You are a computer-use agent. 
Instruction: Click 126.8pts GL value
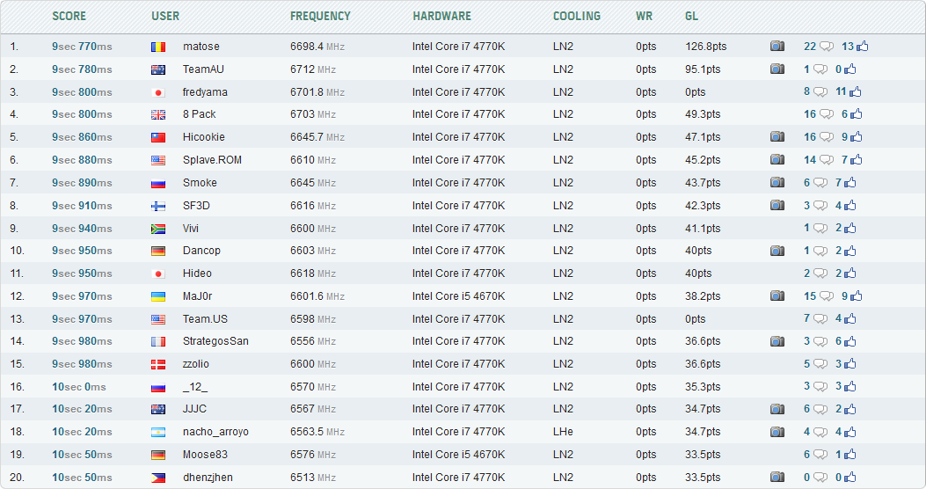click(x=706, y=46)
